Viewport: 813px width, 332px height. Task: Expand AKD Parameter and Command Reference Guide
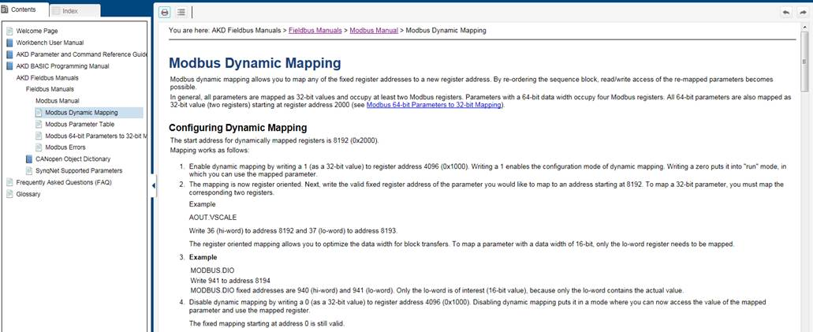pos(82,54)
